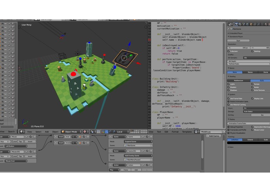
Task: Activate the Mouse sensor checkmark toggle
Action: tap(30, 136)
